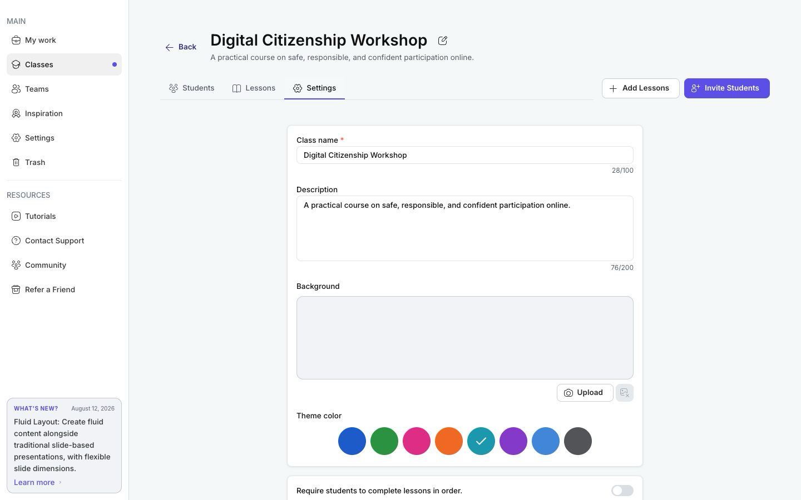Click the Tutorials play icon
This screenshot has width=801, height=500.
click(x=16, y=216)
